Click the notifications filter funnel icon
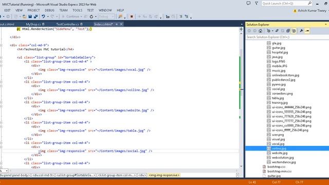The height and width of the screenshot is (185, 329). tap(257, 3)
